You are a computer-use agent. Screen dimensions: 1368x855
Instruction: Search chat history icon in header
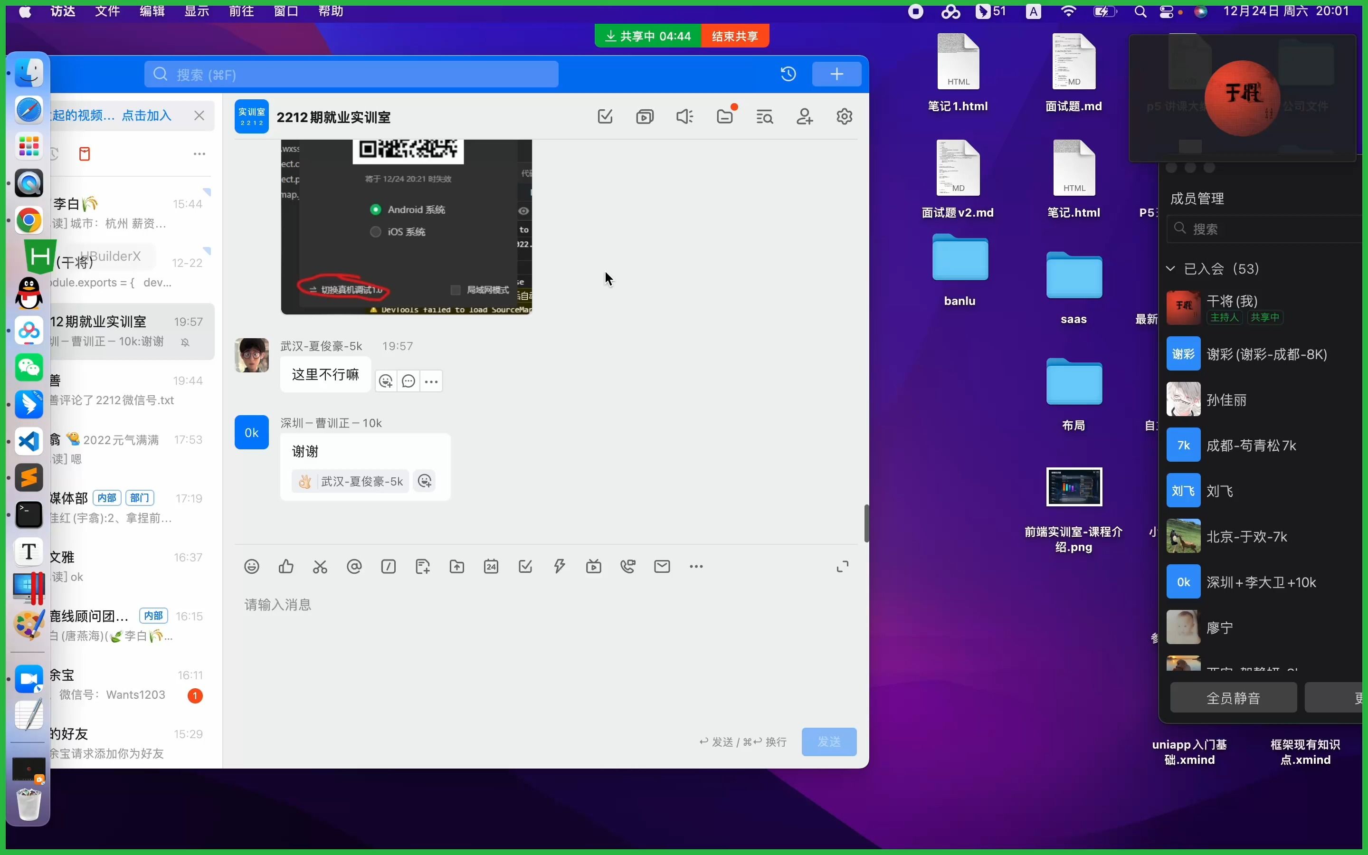pos(765,116)
